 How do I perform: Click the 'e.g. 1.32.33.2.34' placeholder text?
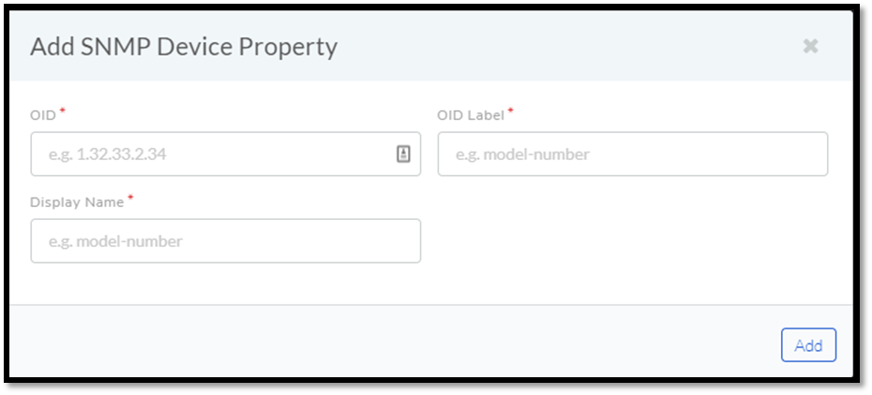[107, 154]
